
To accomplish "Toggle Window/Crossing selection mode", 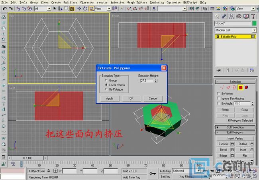I will coord(72,8).
